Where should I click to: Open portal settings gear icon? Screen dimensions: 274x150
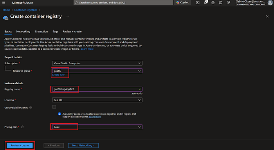pyautogui.click(x=213, y=3)
